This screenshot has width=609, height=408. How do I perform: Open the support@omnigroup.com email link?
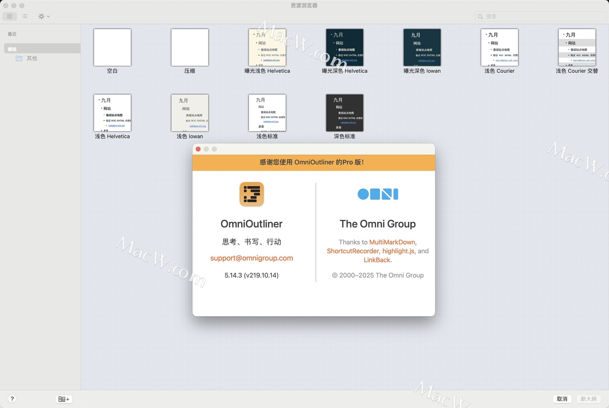(252, 258)
